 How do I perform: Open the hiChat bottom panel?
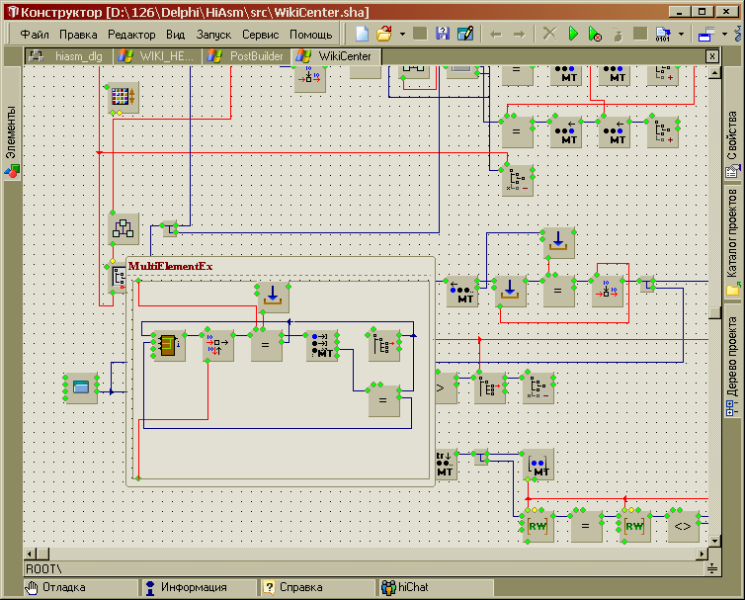pyautogui.click(x=412, y=587)
